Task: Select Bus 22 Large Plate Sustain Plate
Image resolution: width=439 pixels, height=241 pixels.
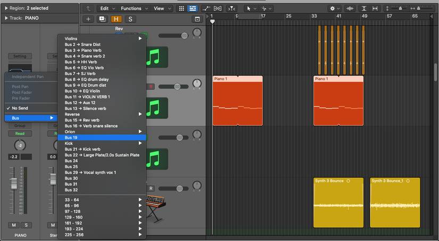Action: (102, 155)
